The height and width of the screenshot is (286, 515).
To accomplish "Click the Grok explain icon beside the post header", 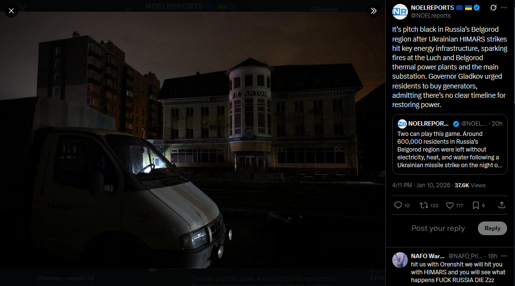I will [493, 7].
